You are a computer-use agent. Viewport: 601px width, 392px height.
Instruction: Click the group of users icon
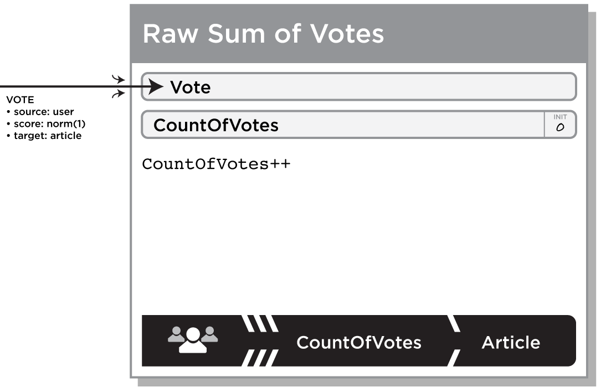tap(193, 339)
